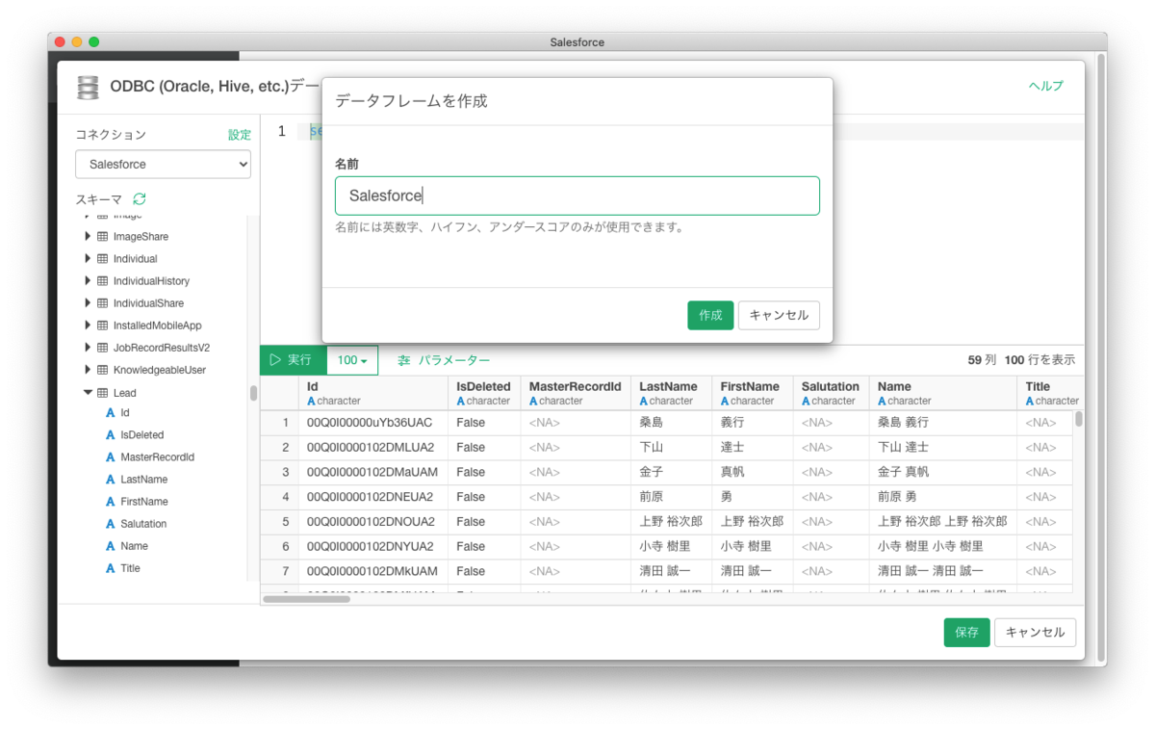Click the character type icon beside Id in schema tree
1155x730 pixels.
pos(111,413)
